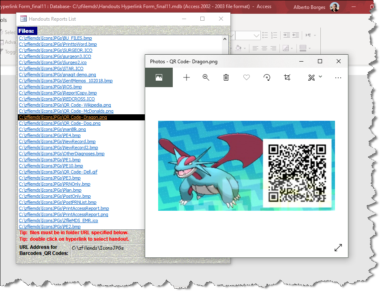The width and height of the screenshot is (380, 291).
Task: Rotate the Dragon photo
Action: tap(267, 77)
